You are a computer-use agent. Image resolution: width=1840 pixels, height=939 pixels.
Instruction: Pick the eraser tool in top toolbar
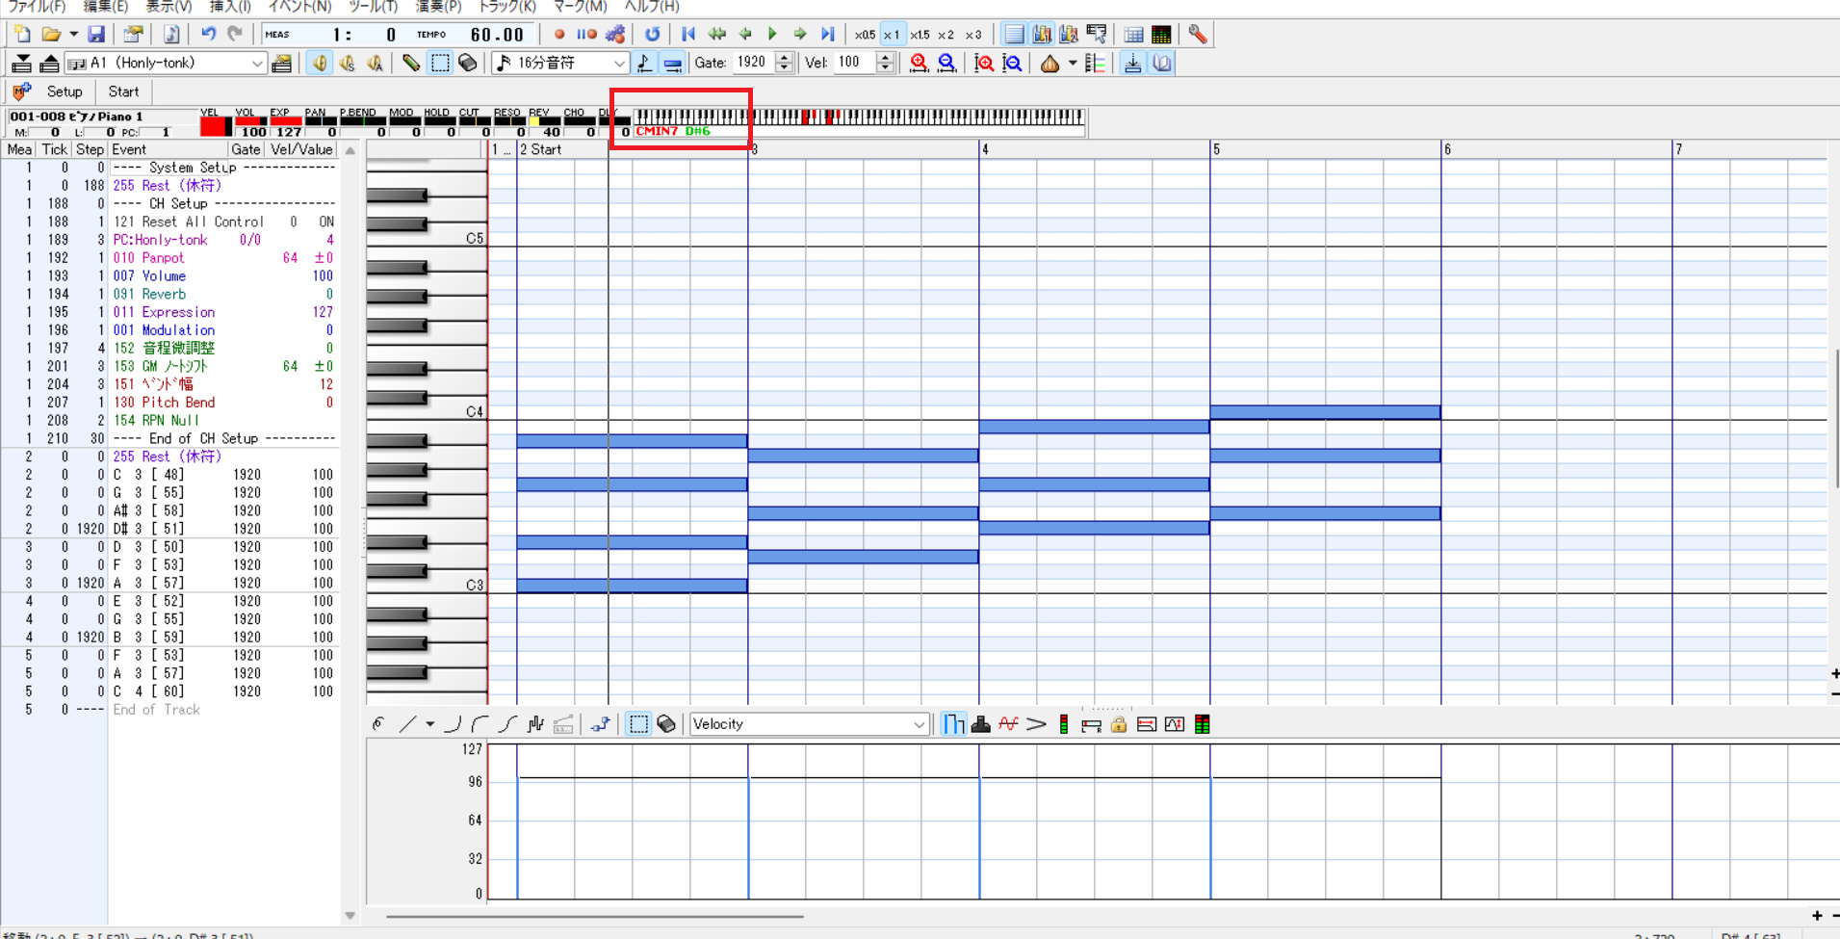click(x=468, y=64)
